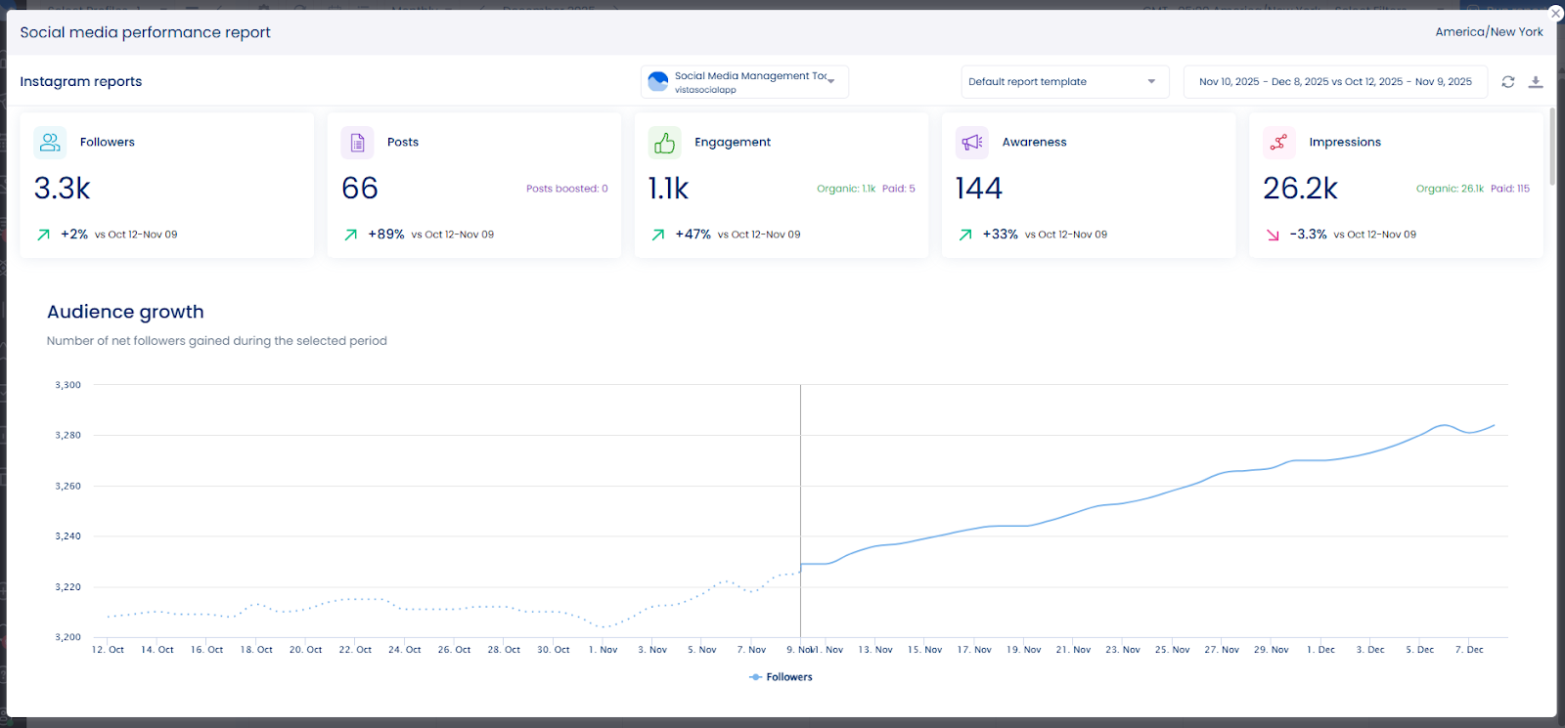Screen dimensions: 1565x728
Task: Click the 26.2k impressions value
Action: click(x=1300, y=189)
